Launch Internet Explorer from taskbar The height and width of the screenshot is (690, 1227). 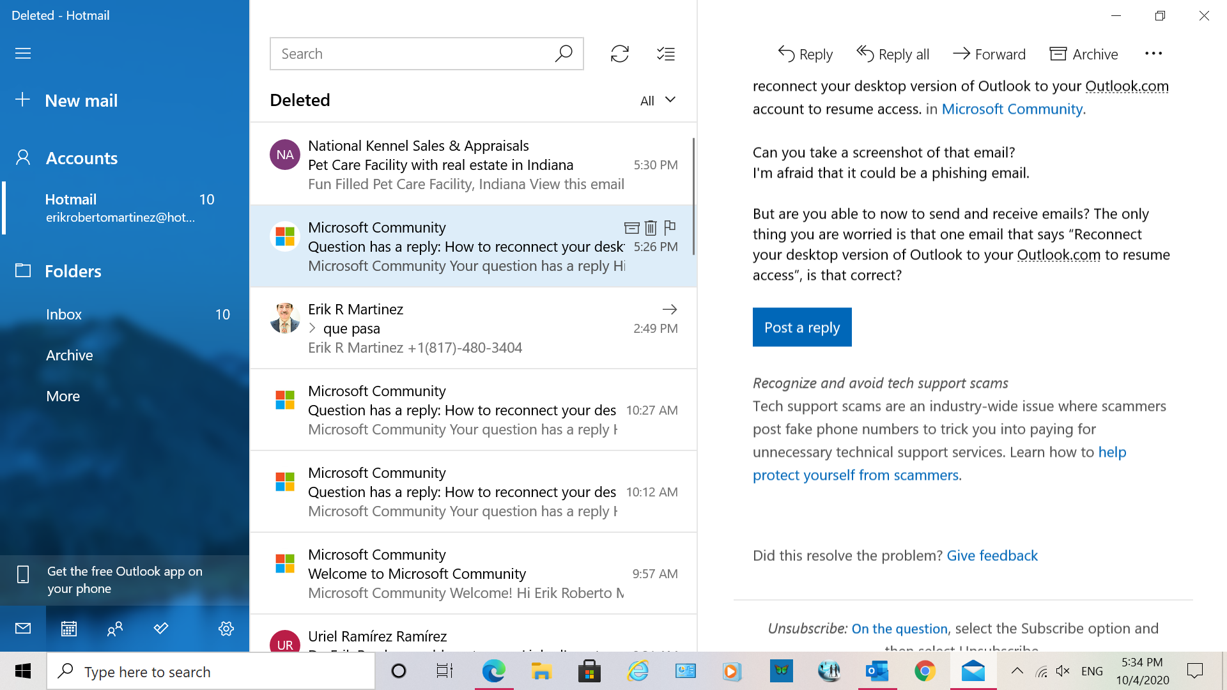[638, 671]
